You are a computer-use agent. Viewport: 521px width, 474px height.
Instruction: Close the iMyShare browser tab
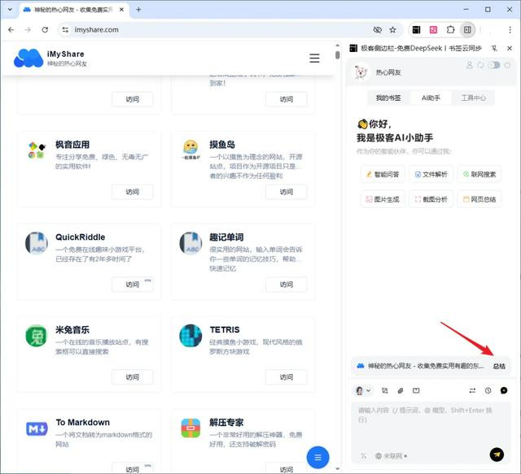121,10
